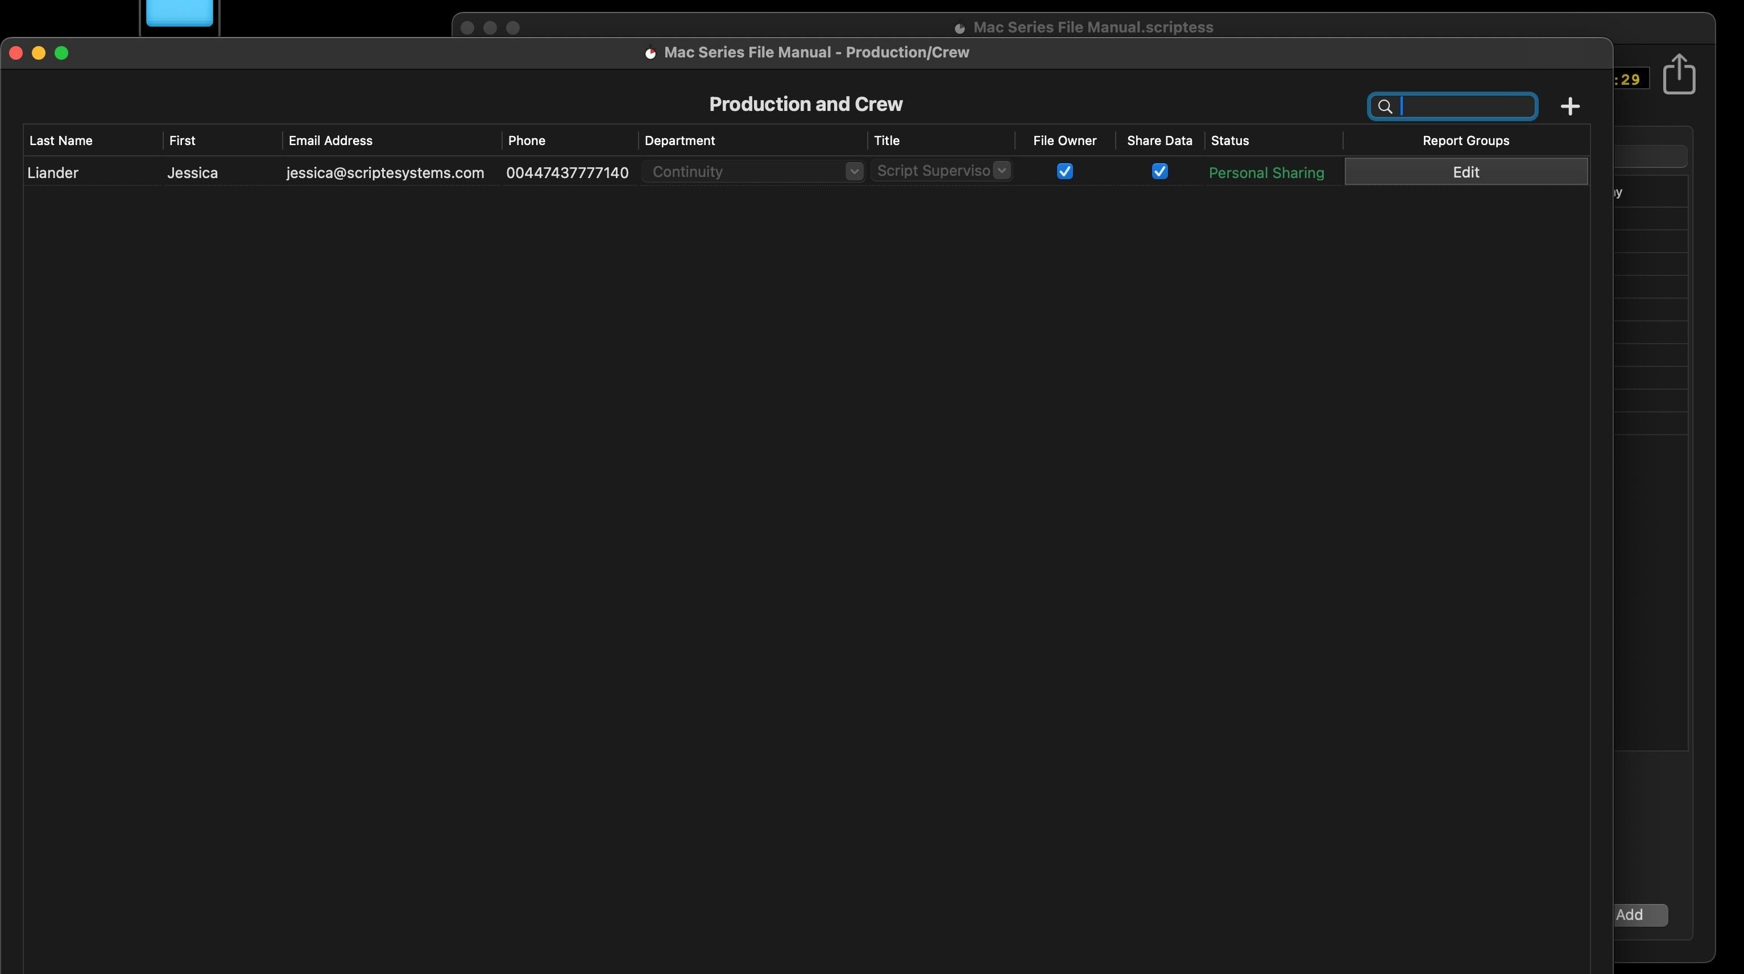This screenshot has height=974, width=1744.
Task: Expand the Script Supervisor title dropdown
Action: click(1002, 171)
